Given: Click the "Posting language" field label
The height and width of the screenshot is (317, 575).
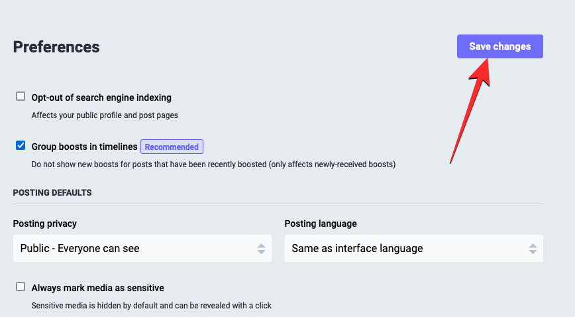Looking at the screenshot, I should (321, 223).
